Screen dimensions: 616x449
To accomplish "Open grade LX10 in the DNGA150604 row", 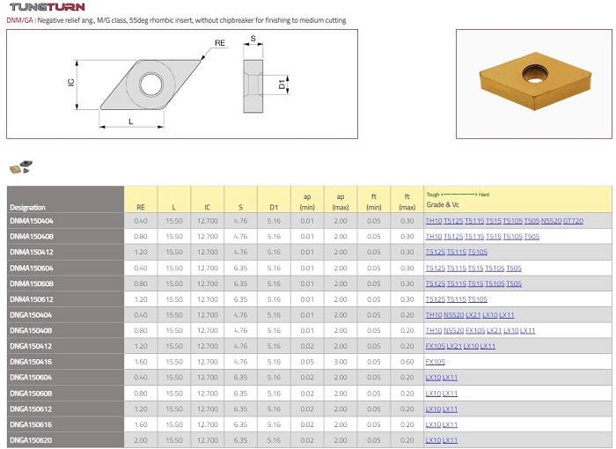I will pyautogui.click(x=433, y=378).
